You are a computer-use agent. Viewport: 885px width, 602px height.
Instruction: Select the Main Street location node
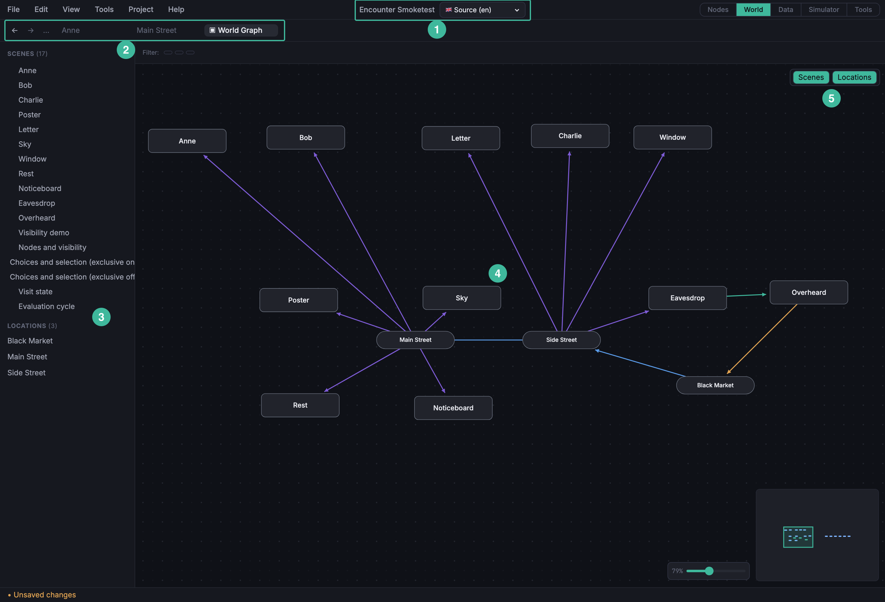(x=415, y=340)
